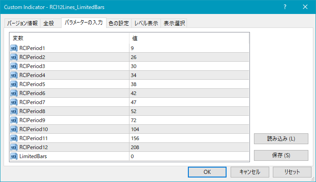Click the icon next to RCIPeriod11
Image resolution: width=316 pixels, height=182 pixels.
14,138
